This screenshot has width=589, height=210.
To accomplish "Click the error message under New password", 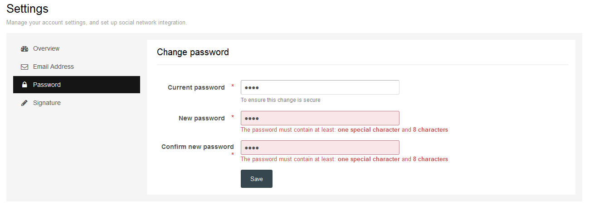I will 344,130.
